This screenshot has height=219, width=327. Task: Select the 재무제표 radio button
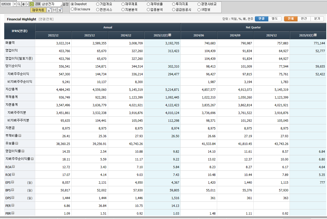click(x=123, y=4)
